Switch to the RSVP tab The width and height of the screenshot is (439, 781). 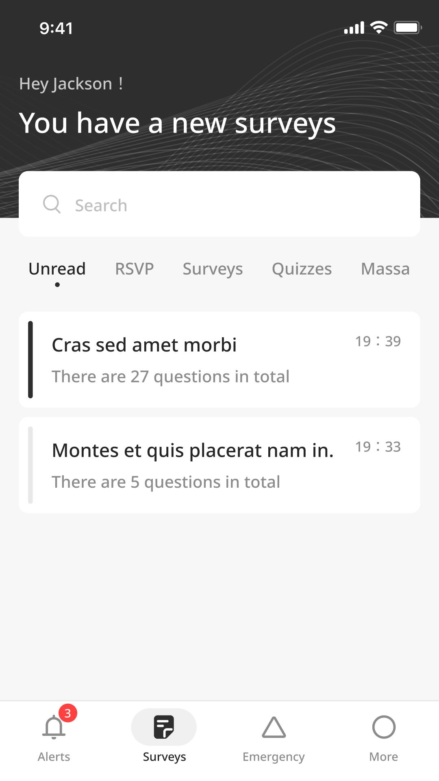pos(135,269)
